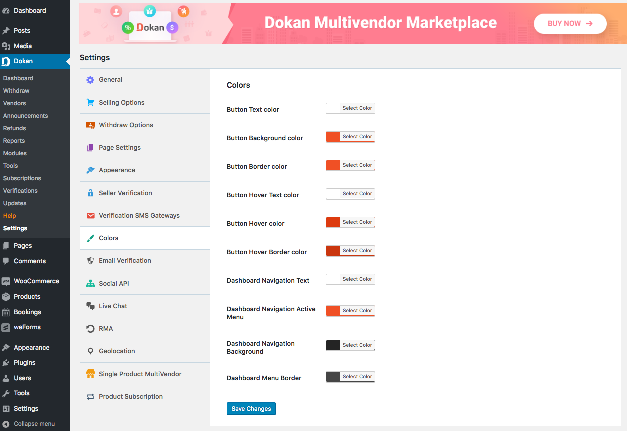The image size is (627, 431).
Task: Click the Bookings calendar icon
Action: coord(6,312)
